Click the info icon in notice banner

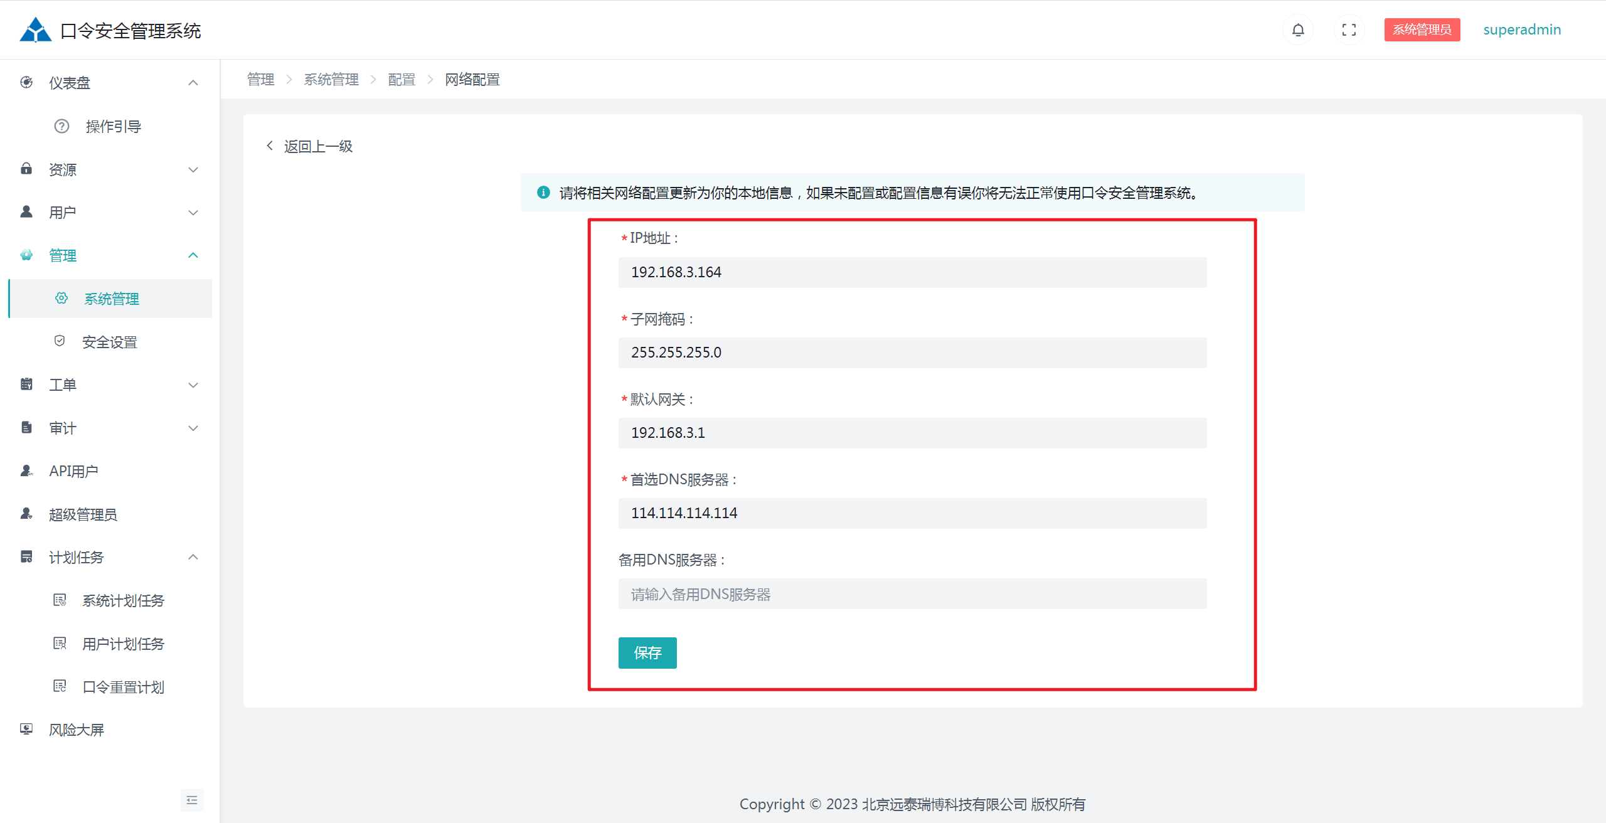(x=543, y=193)
